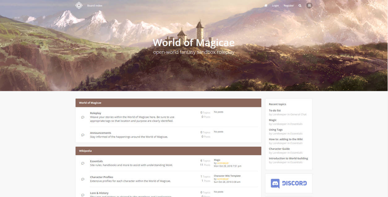388x197 pixels.
Task: Open the Board index link
Action: point(95,6)
